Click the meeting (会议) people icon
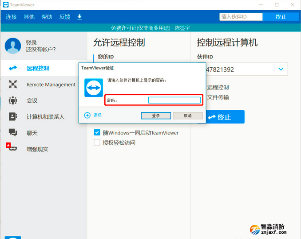The width and height of the screenshot is (301, 239). [13, 100]
